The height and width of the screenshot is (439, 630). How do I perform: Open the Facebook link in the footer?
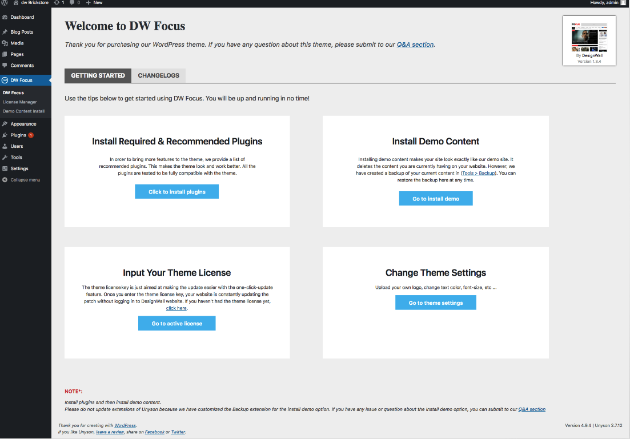click(x=155, y=432)
